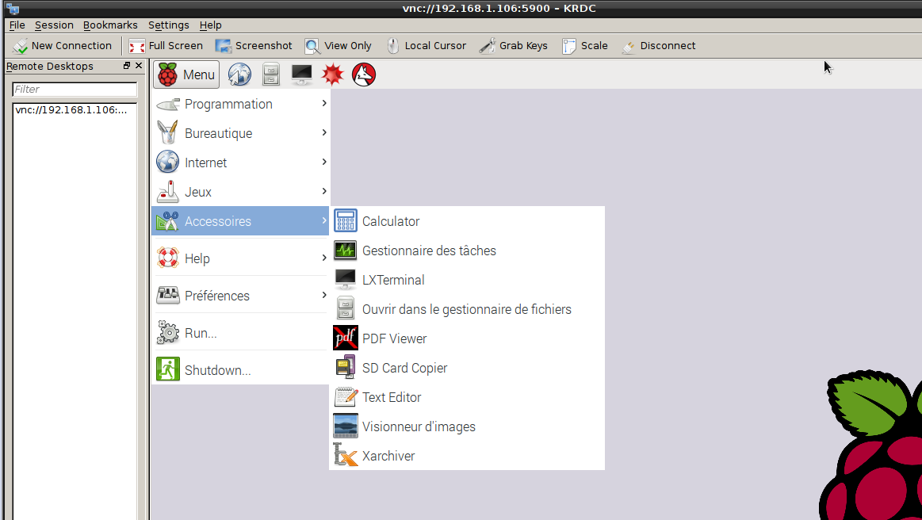Viewport: 922px width, 520px height.
Task: Select the Shutdown... label
Action: [217, 370]
